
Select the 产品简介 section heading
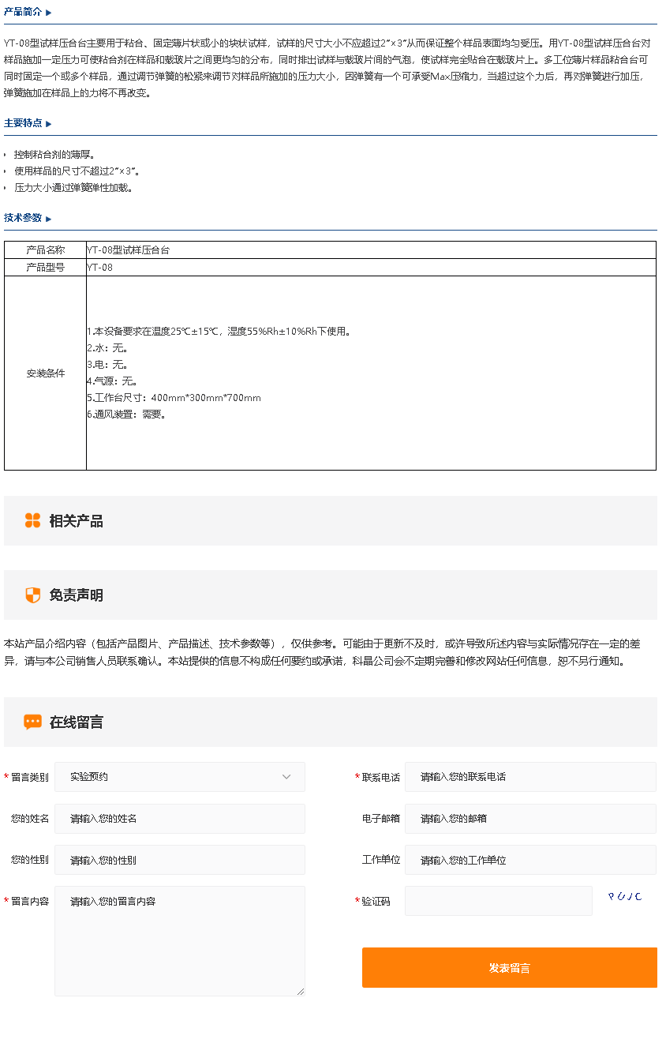[23, 13]
